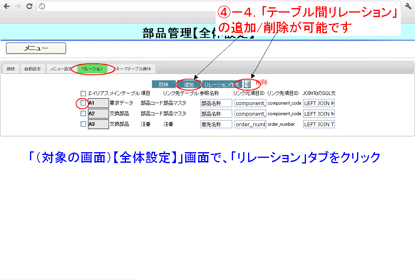Tick the checkbox for row A1
Screen dimensions: 415x280
coord(83,103)
